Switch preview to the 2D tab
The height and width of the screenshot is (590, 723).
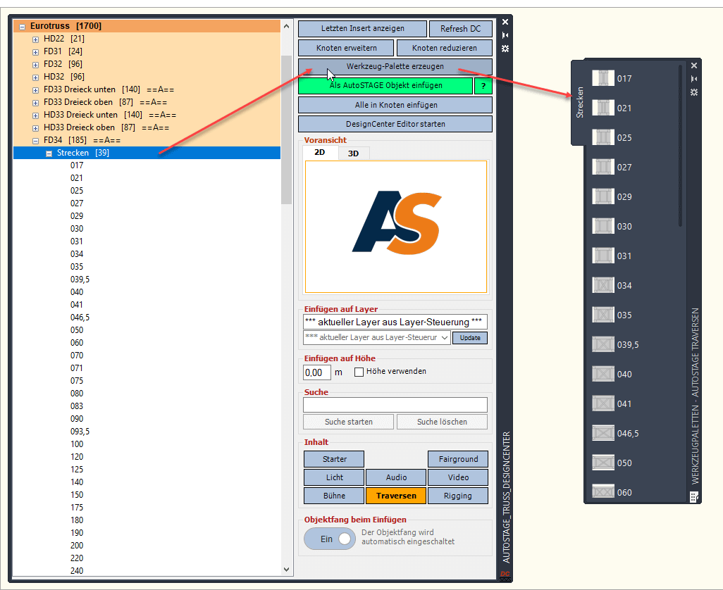click(x=319, y=153)
